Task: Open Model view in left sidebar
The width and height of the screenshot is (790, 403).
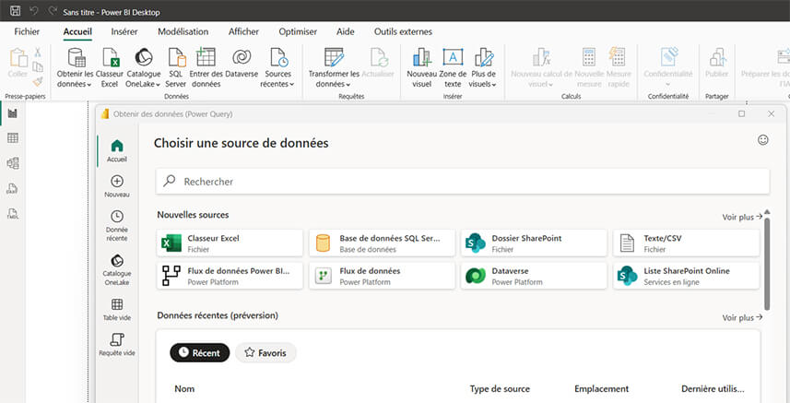Action: click(x=13, y=163)
